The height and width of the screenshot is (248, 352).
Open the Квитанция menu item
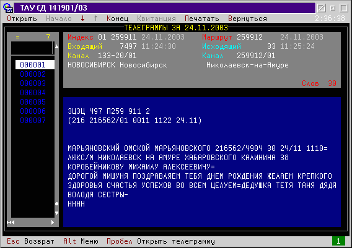coord(156,19)
